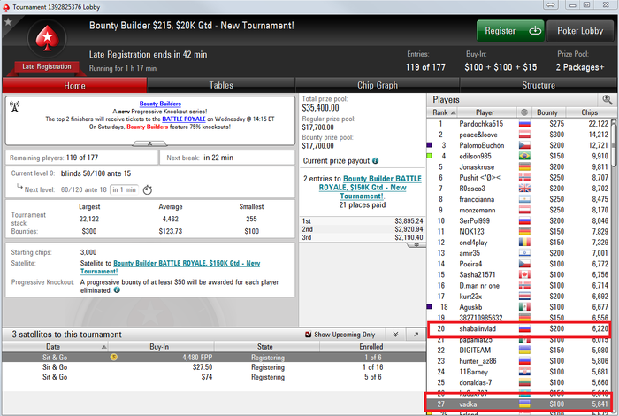Click the window resize arrows icon
Screen dimensions: 619x416
point(551,4)
